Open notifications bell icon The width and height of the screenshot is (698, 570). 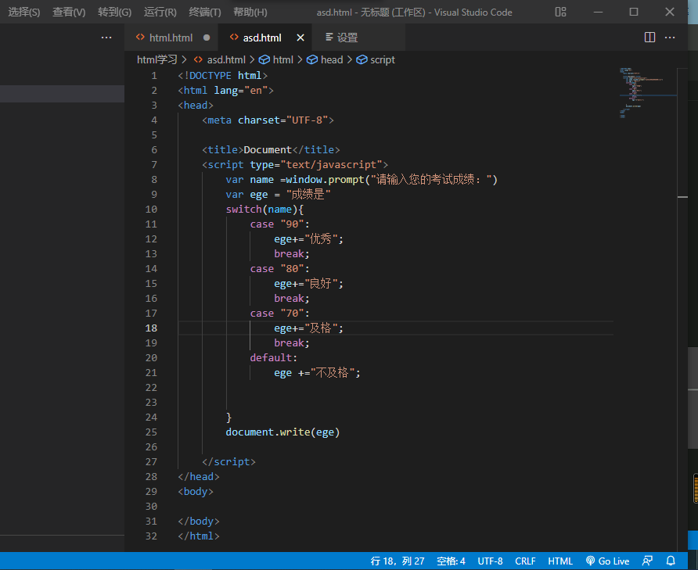pyautogui.click(x=671, y=561)
